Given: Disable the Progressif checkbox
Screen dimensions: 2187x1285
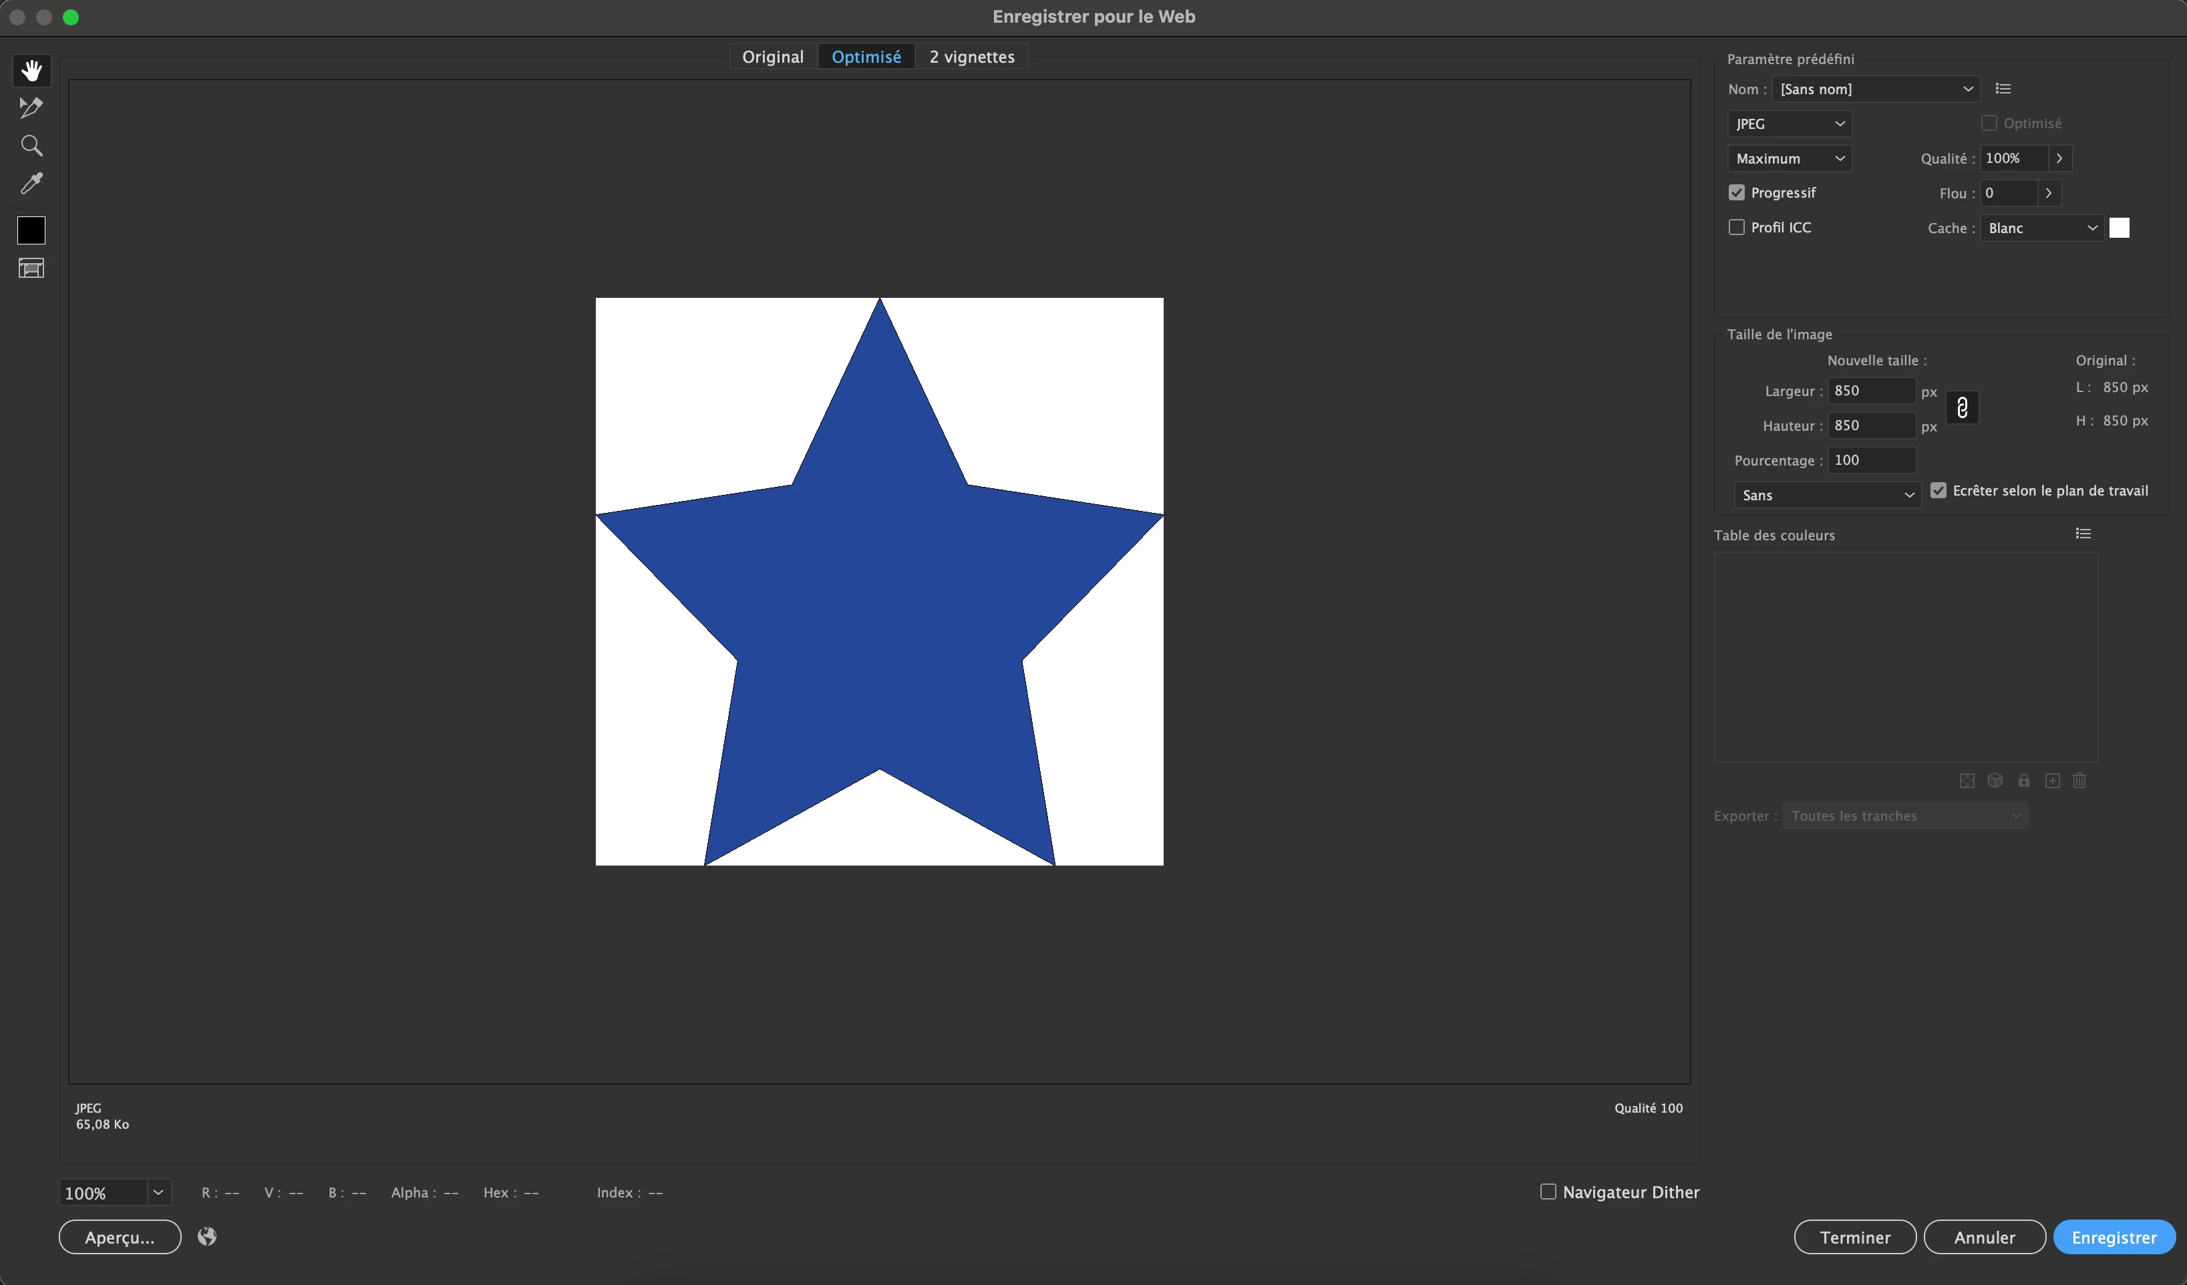Looking at the screenshot, I should click(x=1737, y=192).
